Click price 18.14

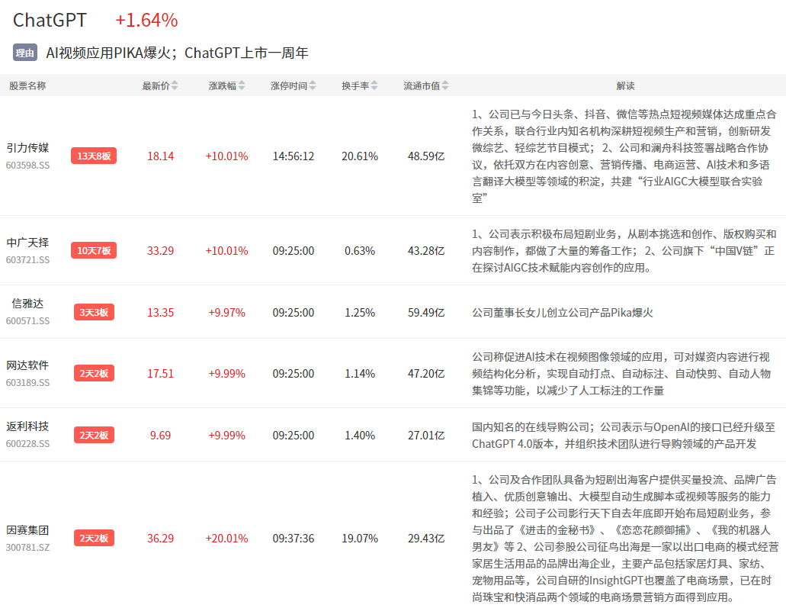click(x=160, y=156)
